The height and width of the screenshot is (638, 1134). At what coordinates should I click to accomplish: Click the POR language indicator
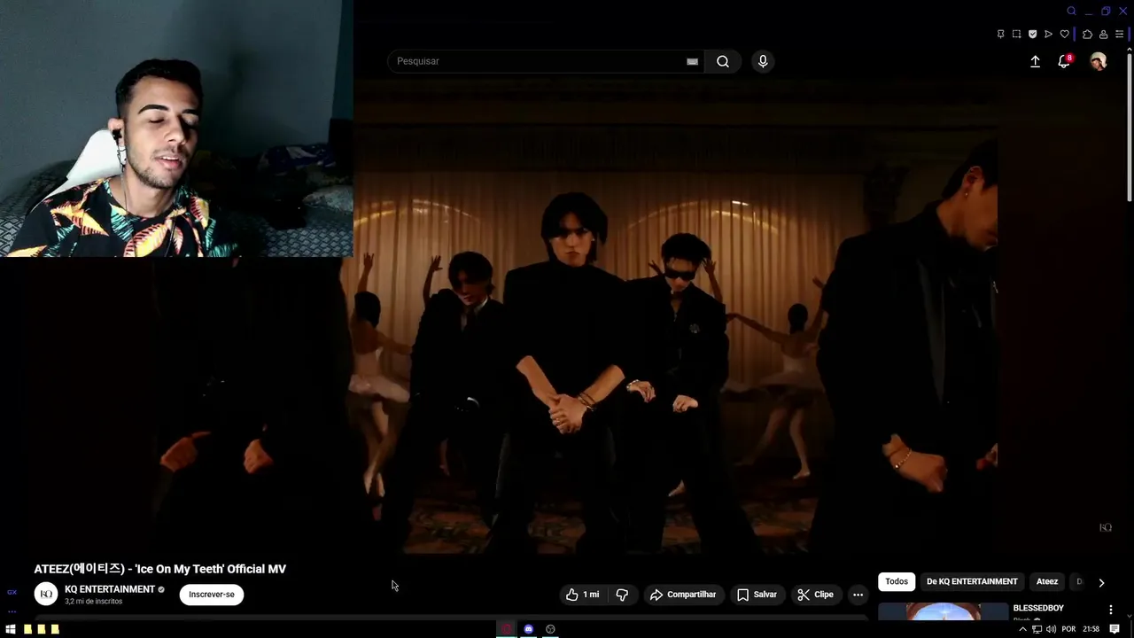click(x=1068, y=629)
